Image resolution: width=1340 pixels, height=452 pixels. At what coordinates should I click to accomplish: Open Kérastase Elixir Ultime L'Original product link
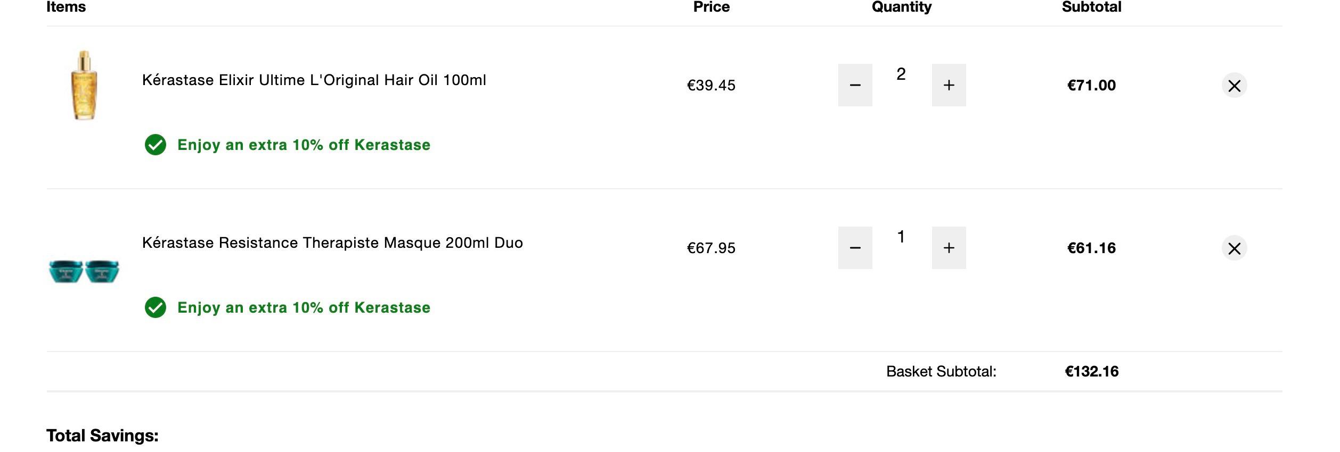314,80
